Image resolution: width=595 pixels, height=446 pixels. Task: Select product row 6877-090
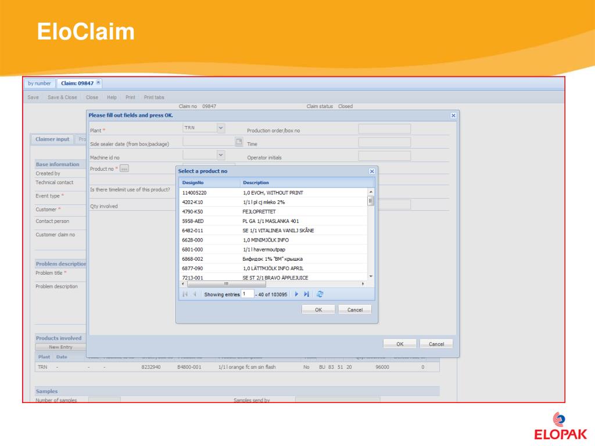[x=273, y=268]
